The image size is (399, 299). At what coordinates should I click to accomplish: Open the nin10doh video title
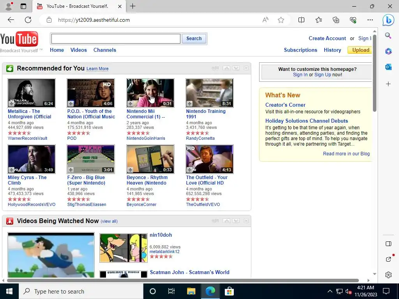(x=161, y=235)
